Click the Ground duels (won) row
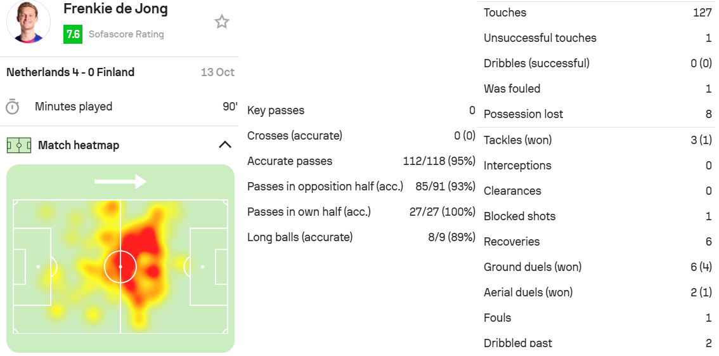719x356 pixels. click(x=597, y=267)
